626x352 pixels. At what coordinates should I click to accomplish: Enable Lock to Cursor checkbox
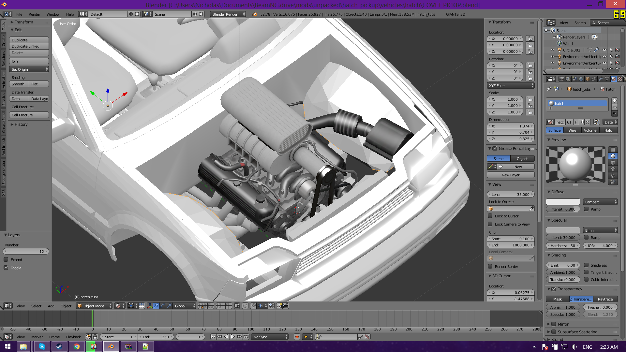pyautogui.click(x=490, y=216)
